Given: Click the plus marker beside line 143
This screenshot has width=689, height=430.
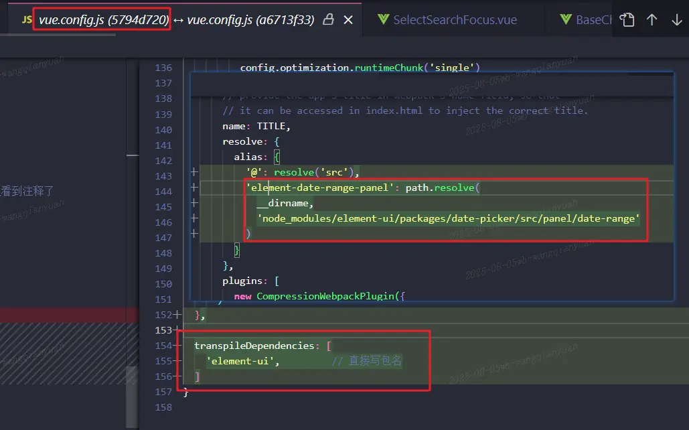Looking at the screenshot, I should 194,172.
